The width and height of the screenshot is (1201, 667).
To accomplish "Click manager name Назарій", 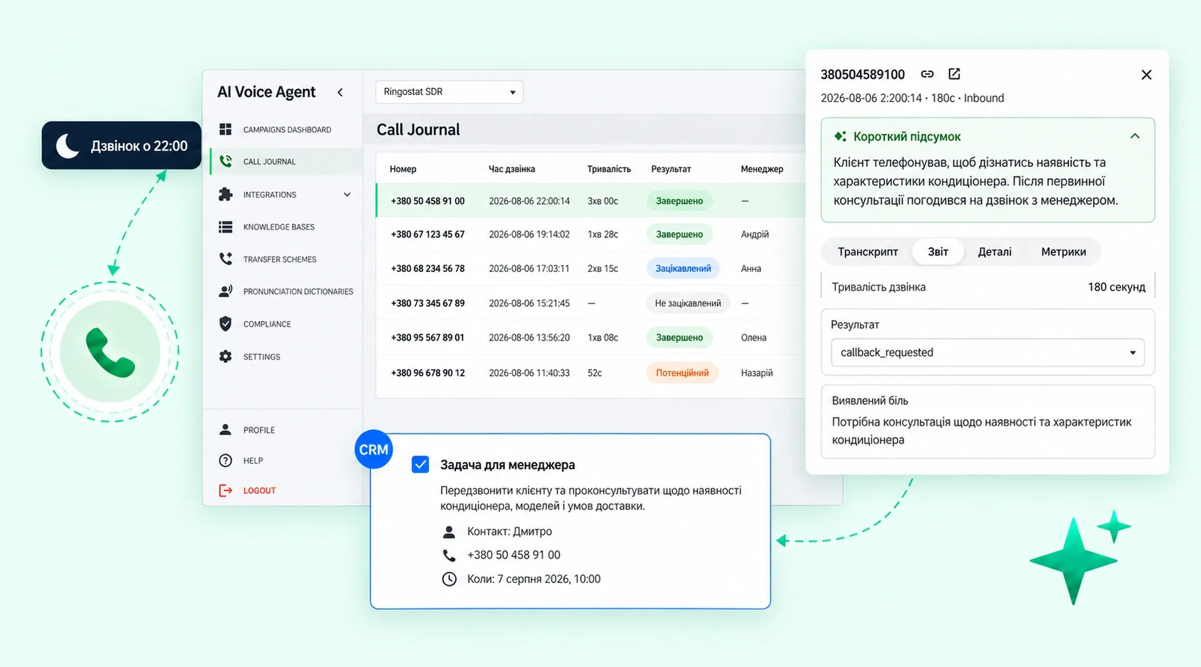I will 757,373.
